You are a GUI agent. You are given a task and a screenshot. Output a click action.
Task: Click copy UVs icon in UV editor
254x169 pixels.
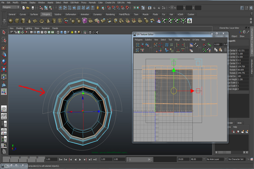tap(216, 50)
